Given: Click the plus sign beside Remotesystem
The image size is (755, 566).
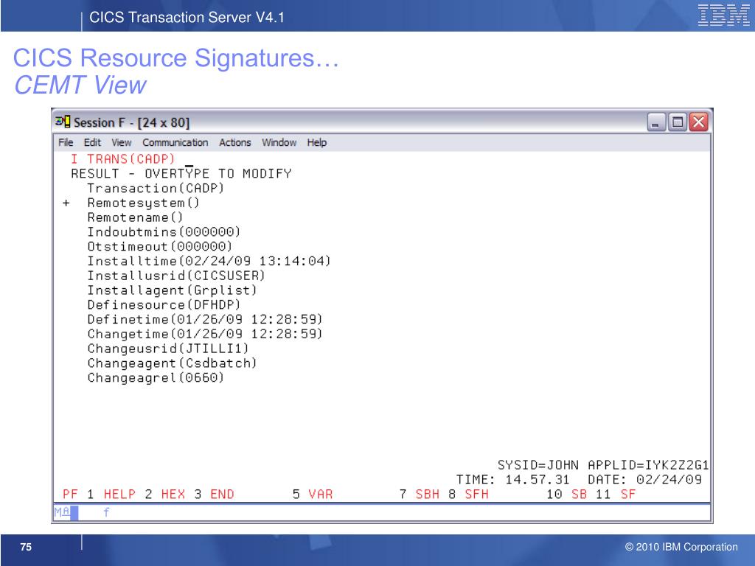Looking at the screenshot, I should coord(66,203).
